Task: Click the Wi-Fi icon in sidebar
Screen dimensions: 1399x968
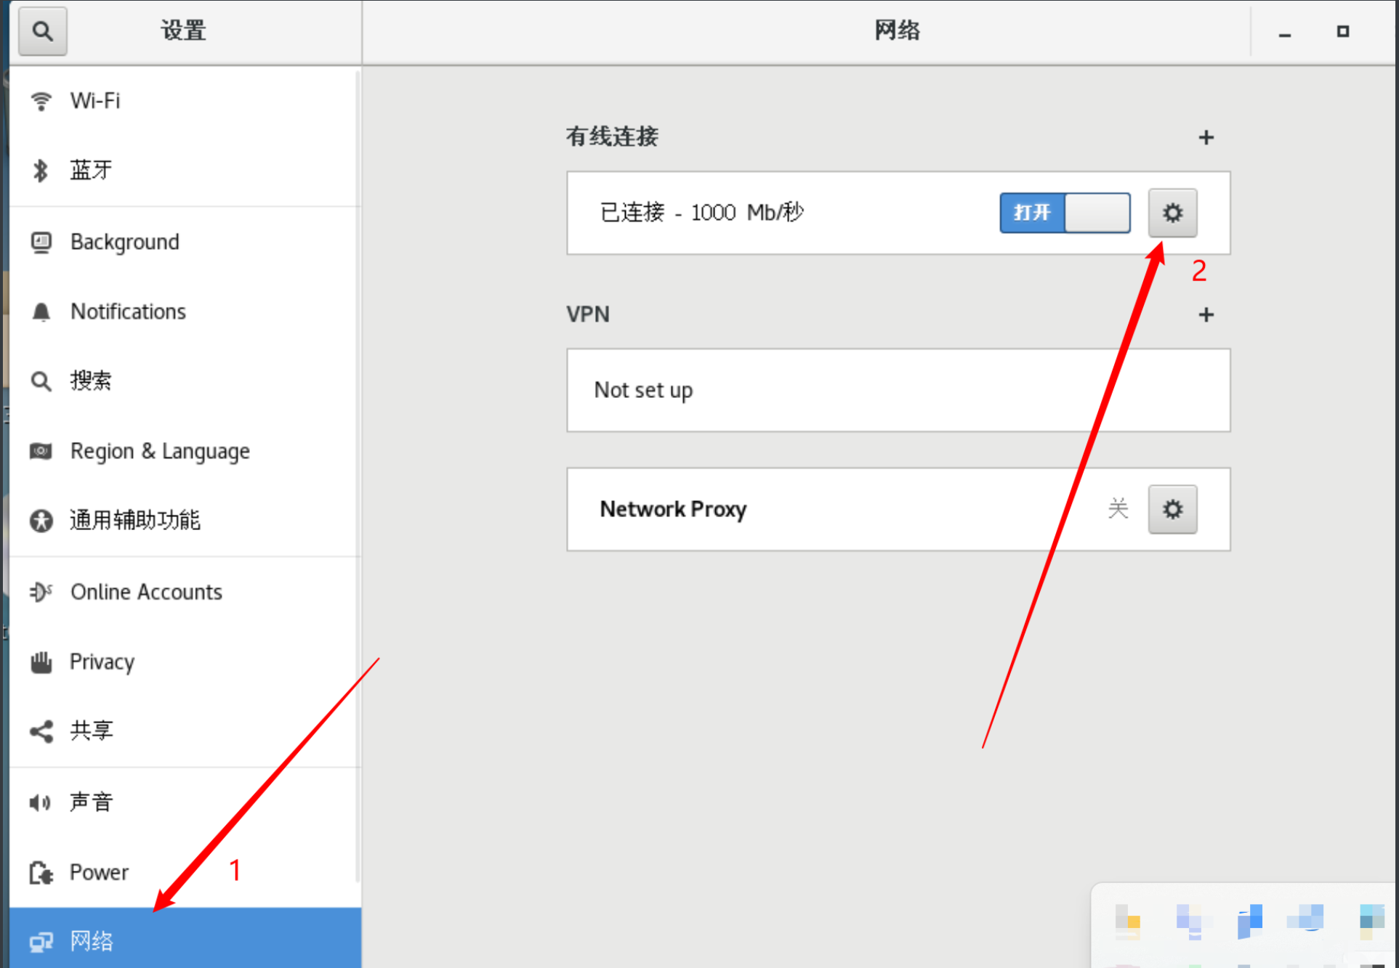Action: pyautogui.click(x=41, y=101)
